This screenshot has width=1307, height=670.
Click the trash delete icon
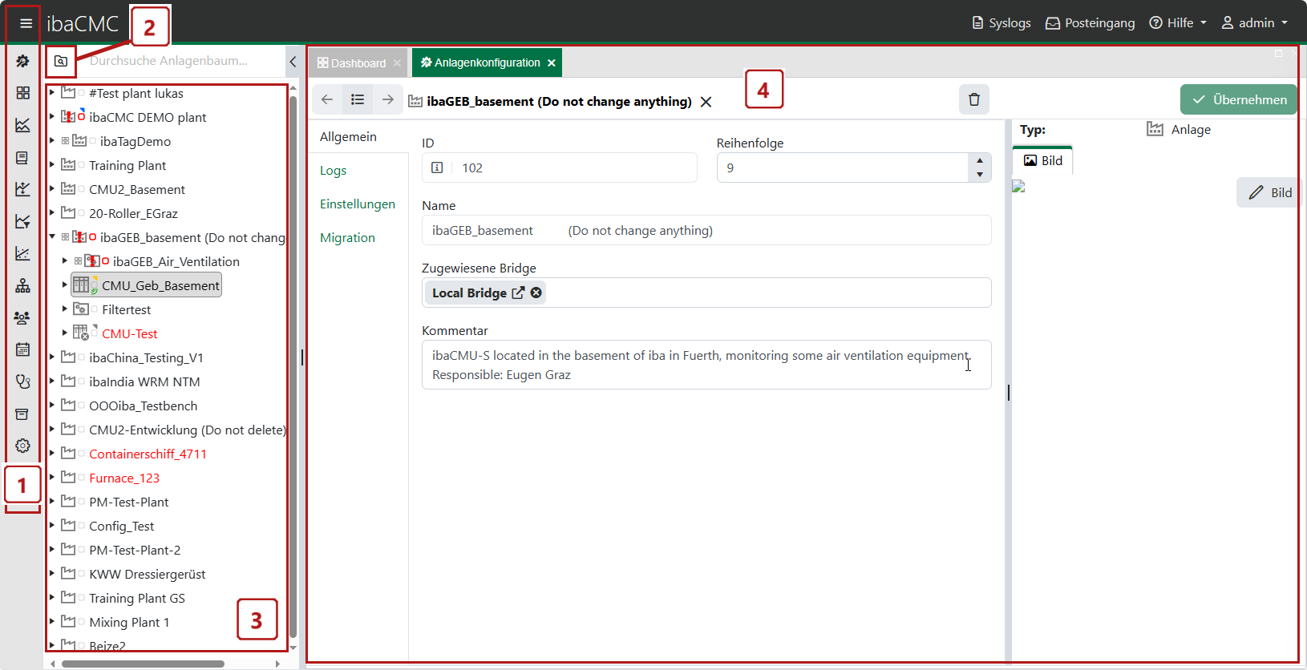973,99
